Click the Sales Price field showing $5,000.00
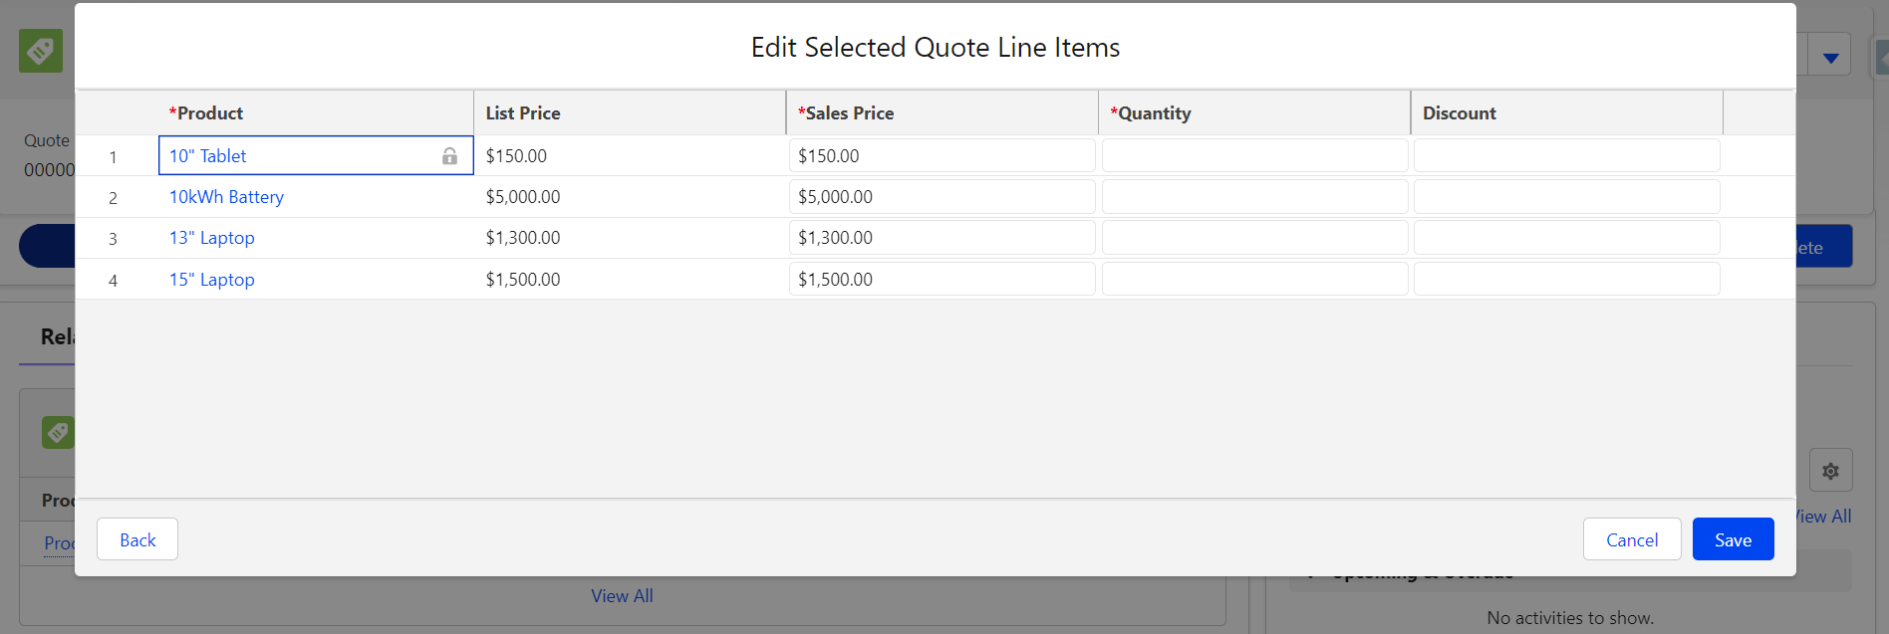This screenshot has width=1889, height=634. (942, 197)
